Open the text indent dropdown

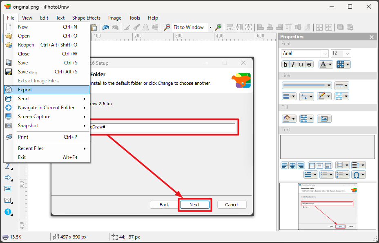[311, 175]
